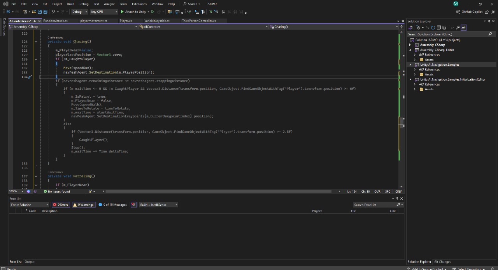Viewport: 498px width, 270px height.
Task: Open the Assembly-CSharp project navigation dropdown
Action: click(x=73, y=27)
